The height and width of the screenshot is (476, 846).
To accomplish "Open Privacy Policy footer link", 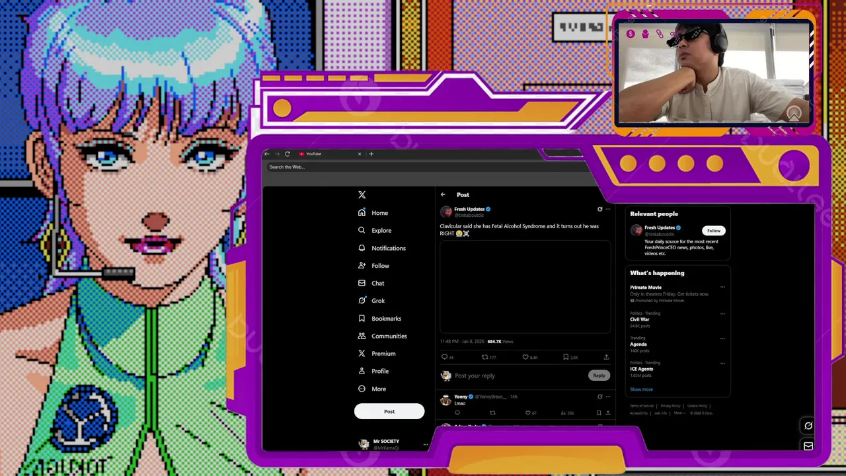I will click(x=670, y=406).
